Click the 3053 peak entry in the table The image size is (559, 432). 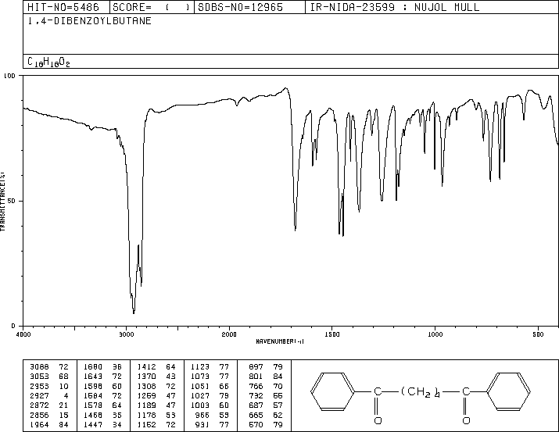tap(48, 377)
